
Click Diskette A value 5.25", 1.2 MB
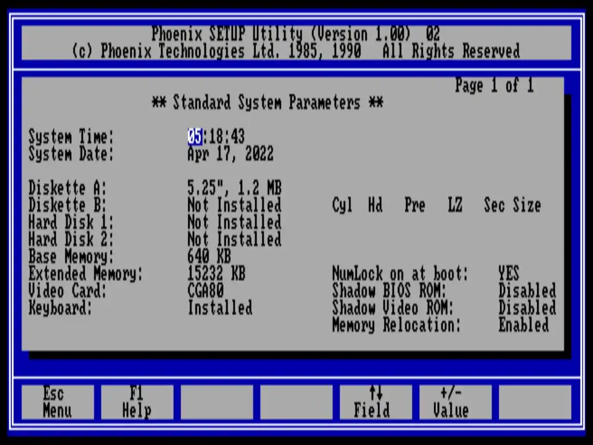235,188
